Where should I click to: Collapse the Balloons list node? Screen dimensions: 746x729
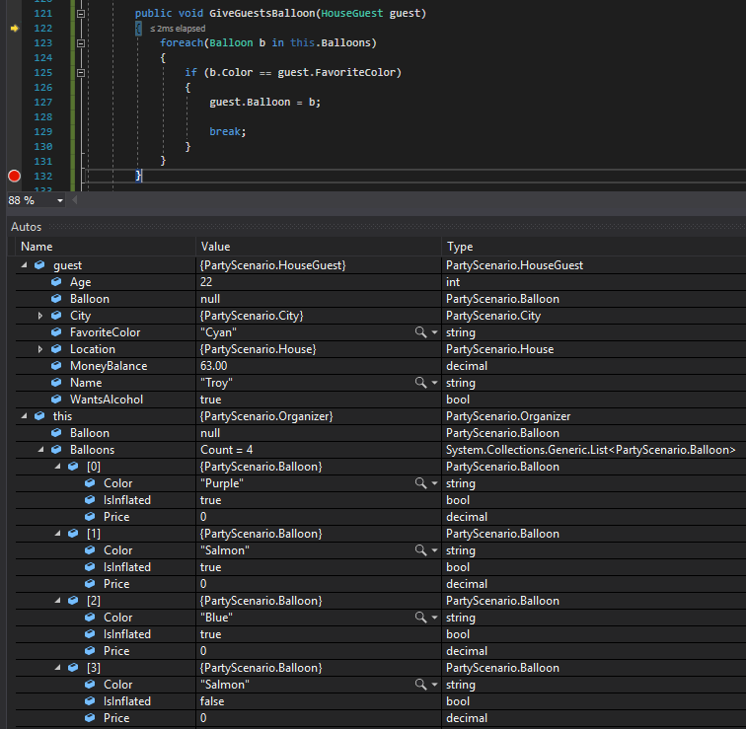40,450
